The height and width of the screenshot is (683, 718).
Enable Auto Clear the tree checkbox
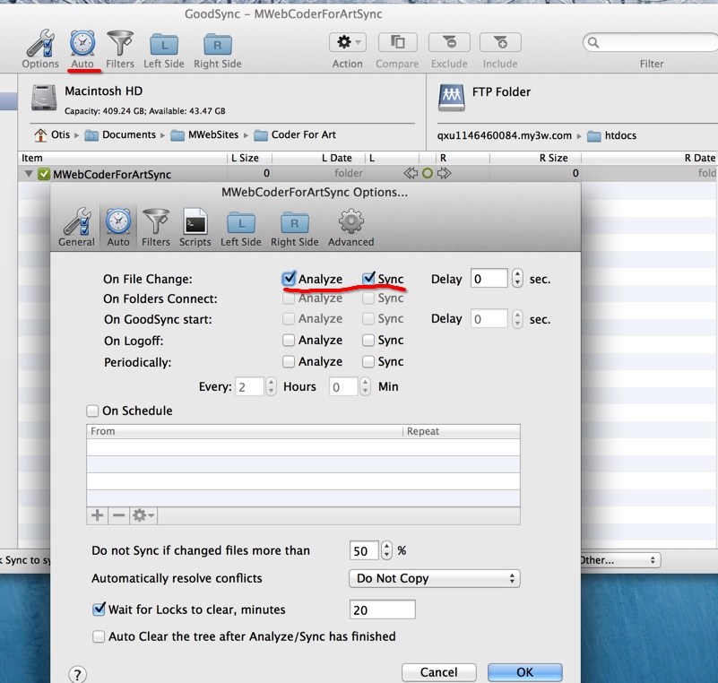point(99,636)
